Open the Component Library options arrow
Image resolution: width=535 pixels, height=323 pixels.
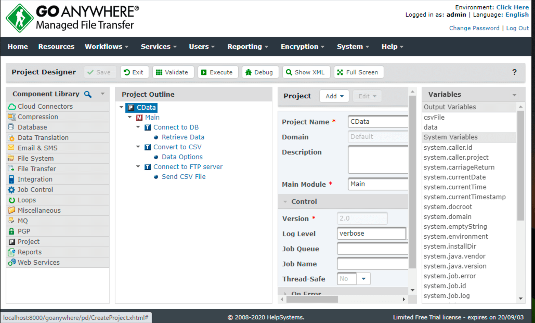point(103,94)
